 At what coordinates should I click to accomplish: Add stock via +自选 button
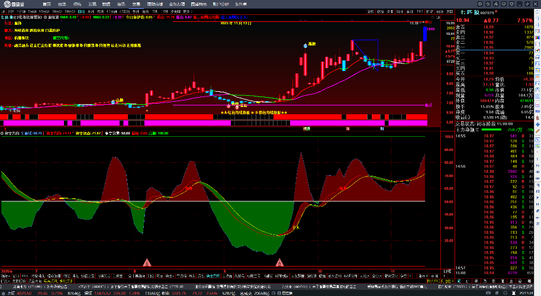[x=440, y=11]
